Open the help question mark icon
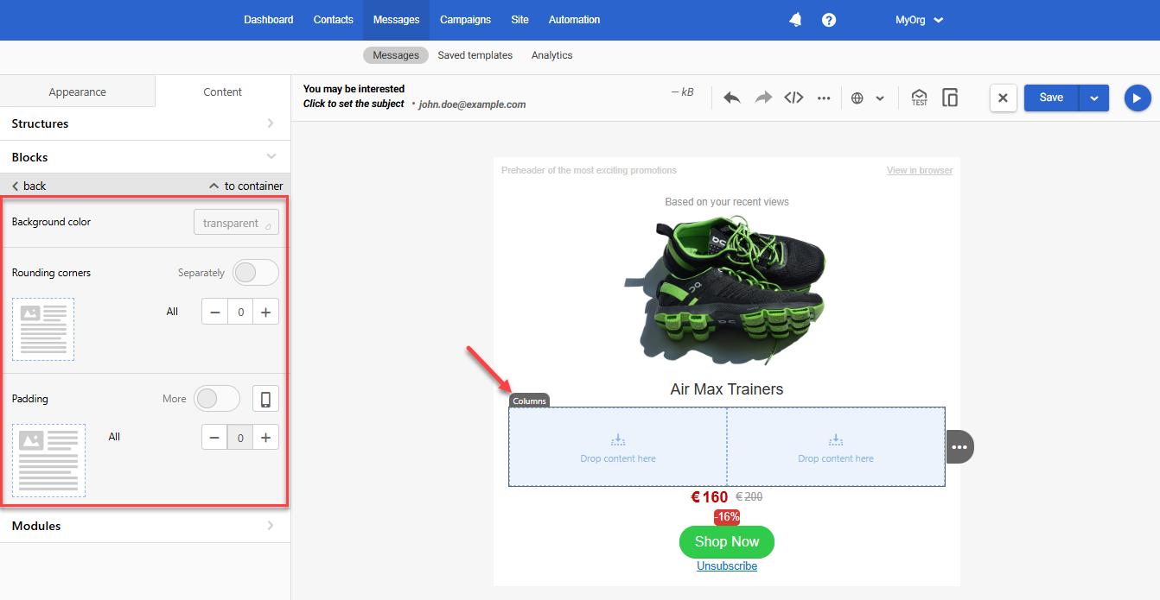Screen dimensions: 1160x600 [829, 20]
